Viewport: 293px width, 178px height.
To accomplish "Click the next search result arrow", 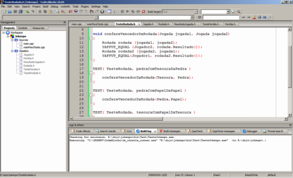I will 249,17.
